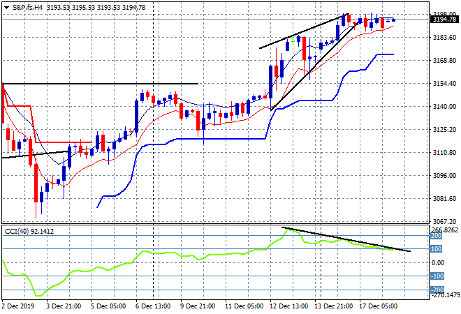Select the black downtrend line on the CCI panel
The width and height of the screenshot is (461, 314).
coord(346,239)
